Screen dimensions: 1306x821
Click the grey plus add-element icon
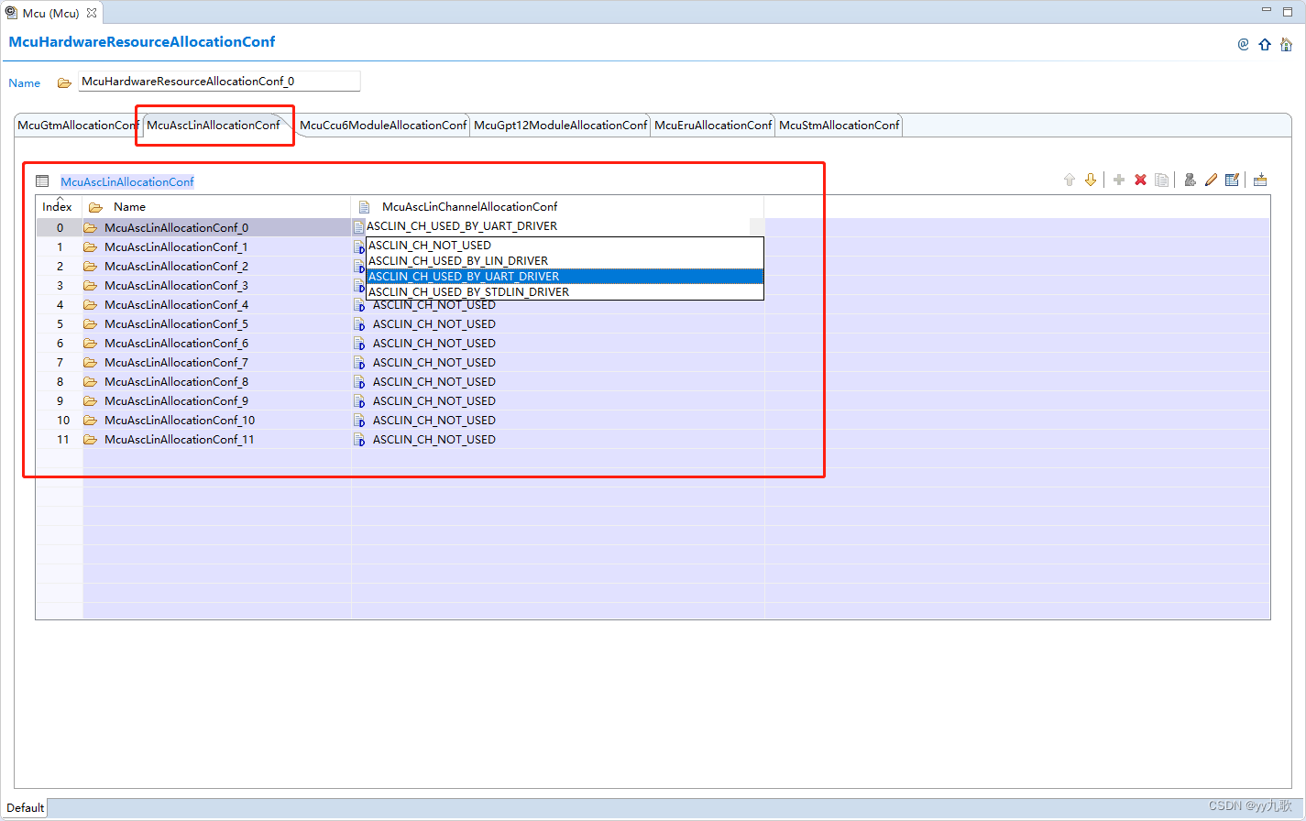point(1119,180)
